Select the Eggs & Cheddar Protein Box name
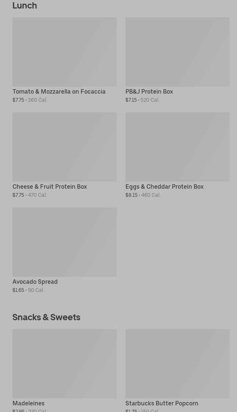Viewport: 237px width, 412px height. pos(165,186)
